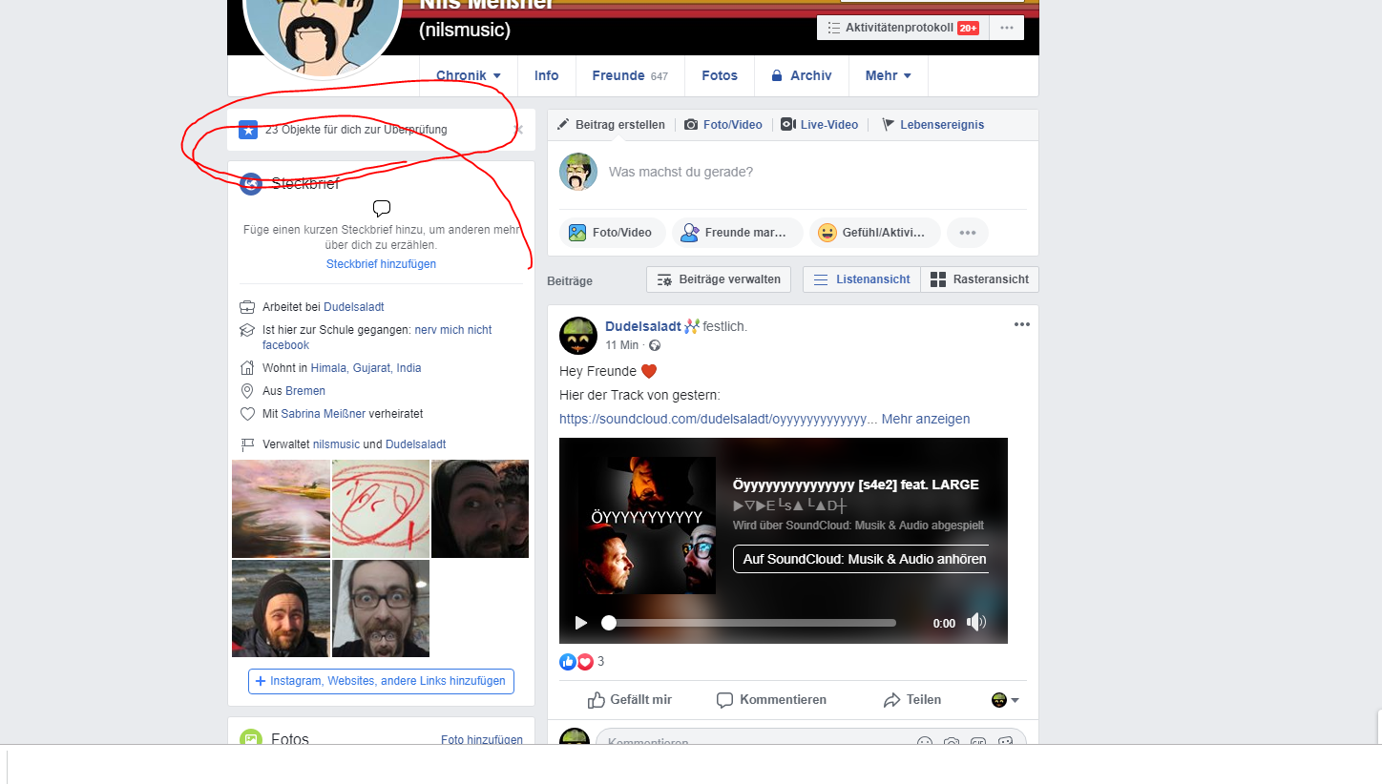Click the Gefühl/Aktivität pill button

pyautogui.click(x=875, y=233)
